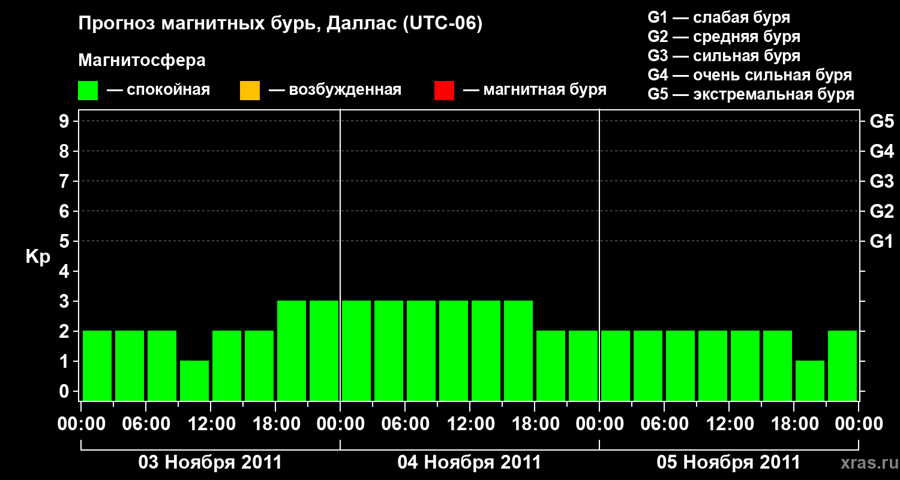The image size is (900, 480).
Task: Click the '— возбужденная' legend label
Action: click(x=335, y=90)
